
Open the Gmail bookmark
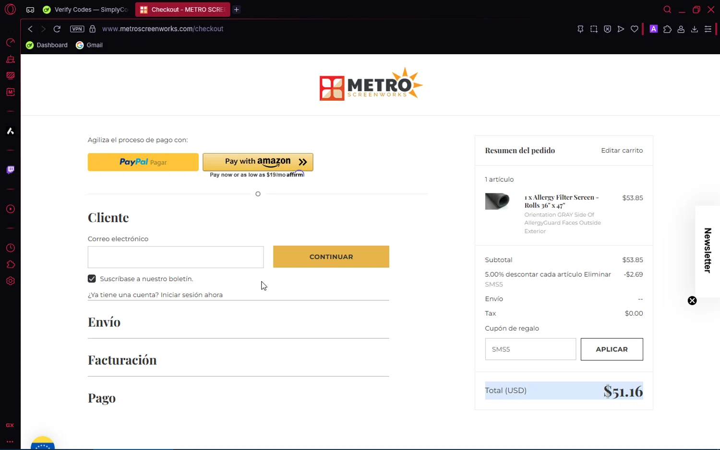click(89, 45)
